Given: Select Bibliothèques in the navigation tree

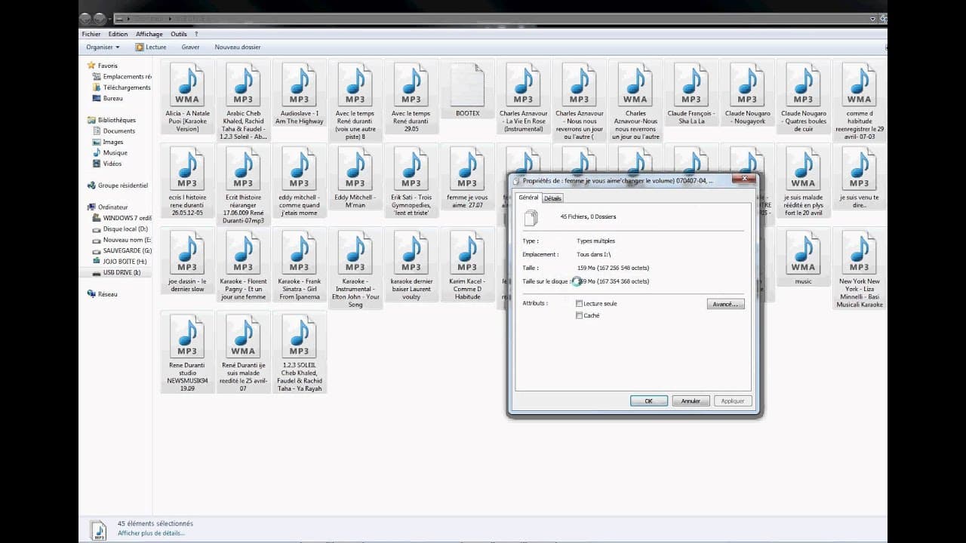Looking at the screenshot, I should coord(116,120).
